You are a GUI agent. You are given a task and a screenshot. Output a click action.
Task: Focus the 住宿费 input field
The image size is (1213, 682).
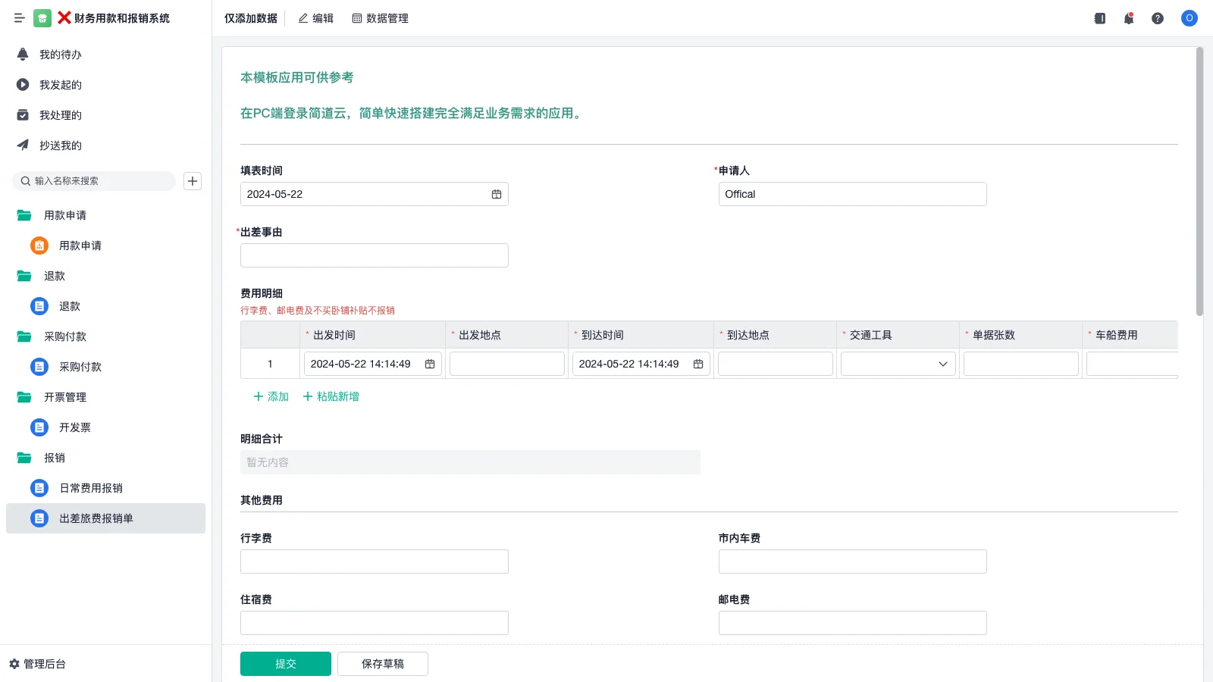(375, 623)
